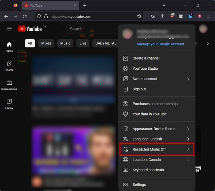
Task: Click the profile avatar in the header
Action: click(203, 29)
